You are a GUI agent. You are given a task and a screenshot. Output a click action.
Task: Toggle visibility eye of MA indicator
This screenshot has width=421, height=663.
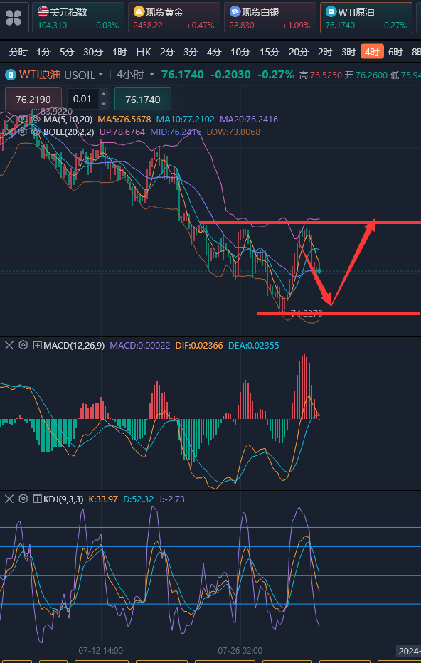(36, 120)
